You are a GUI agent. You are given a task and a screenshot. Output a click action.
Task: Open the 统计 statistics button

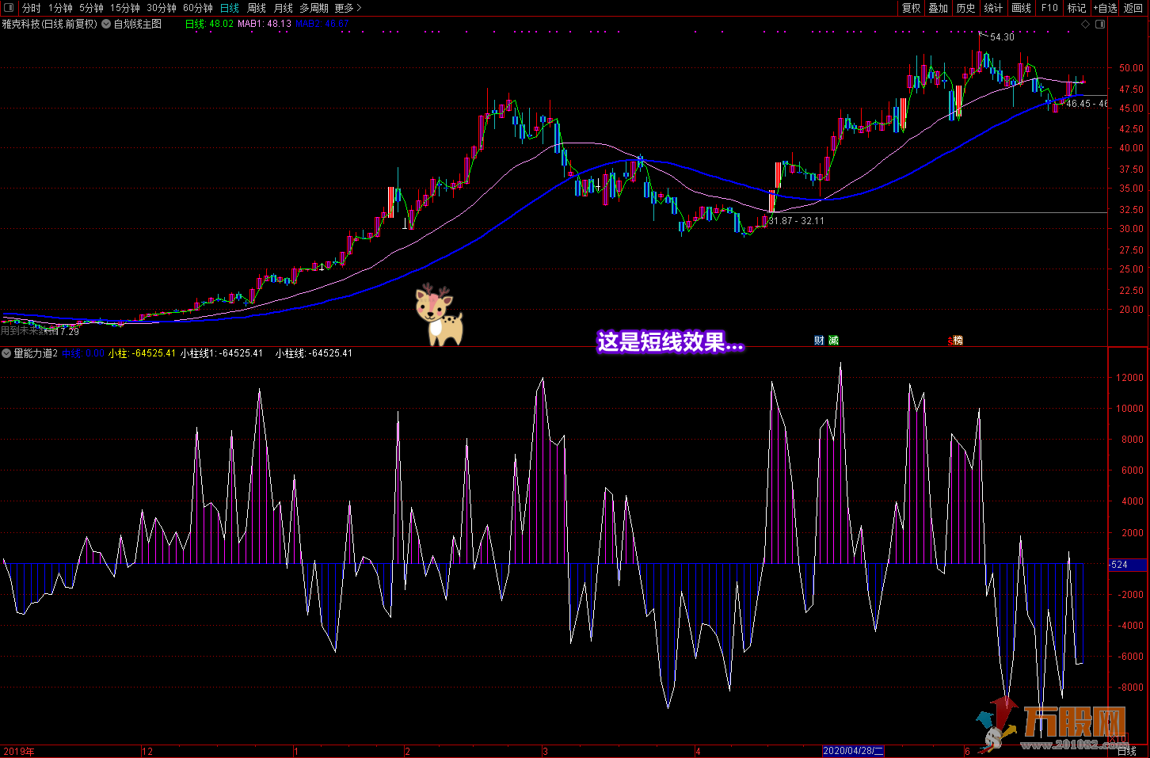pos(993,8)
